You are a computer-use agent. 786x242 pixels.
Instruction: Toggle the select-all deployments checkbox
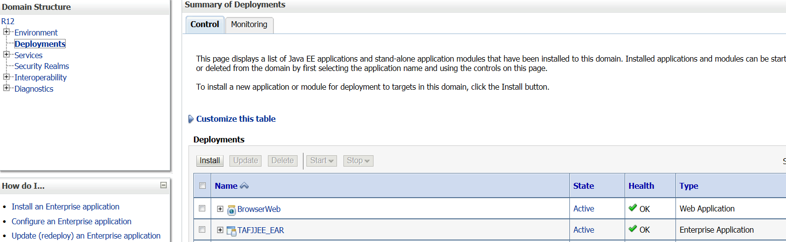point(202,186)
